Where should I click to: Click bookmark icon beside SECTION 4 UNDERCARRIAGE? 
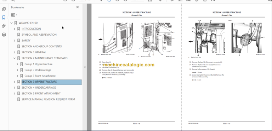tap(18, 88)
